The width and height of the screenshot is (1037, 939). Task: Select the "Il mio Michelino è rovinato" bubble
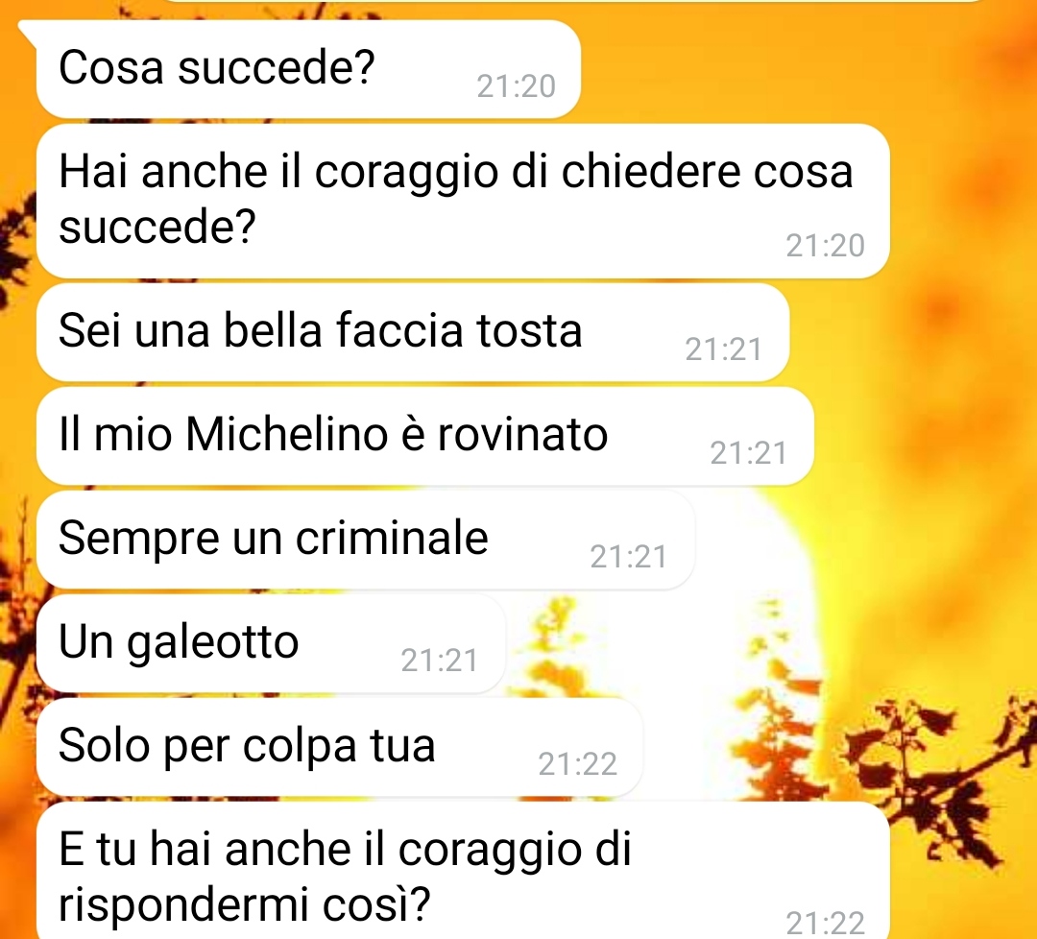coord(424,437)
